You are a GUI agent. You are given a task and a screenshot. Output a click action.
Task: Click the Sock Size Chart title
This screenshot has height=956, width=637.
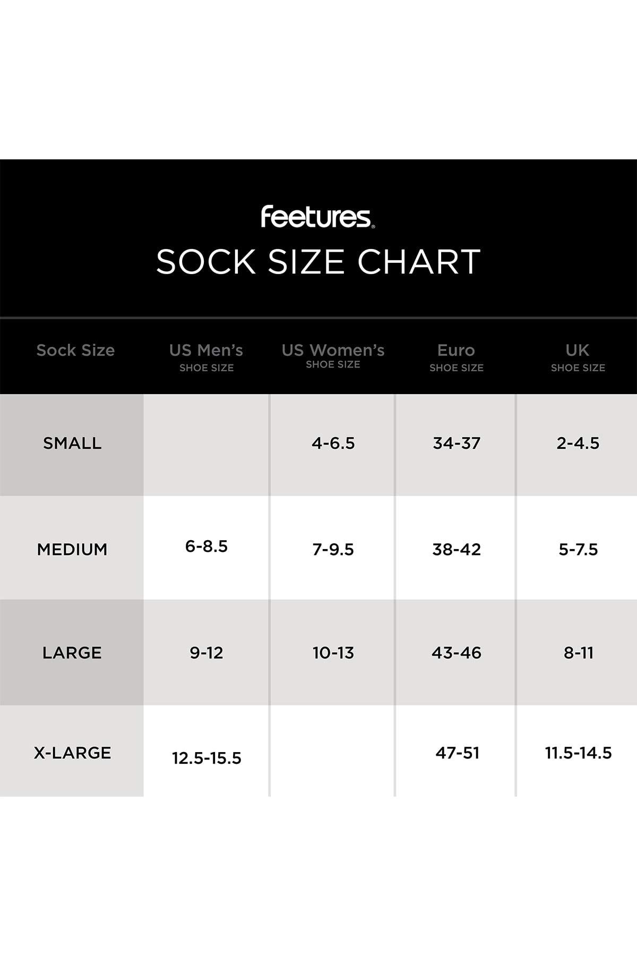point(318,261)
